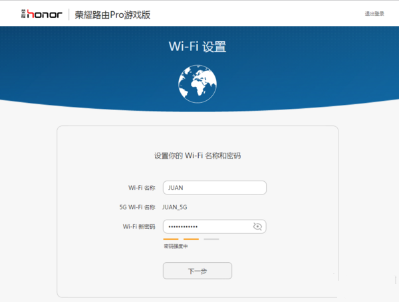399x302 pixels.
Task: Click the JUAN_5G network name text
Action: click(175, 207)
